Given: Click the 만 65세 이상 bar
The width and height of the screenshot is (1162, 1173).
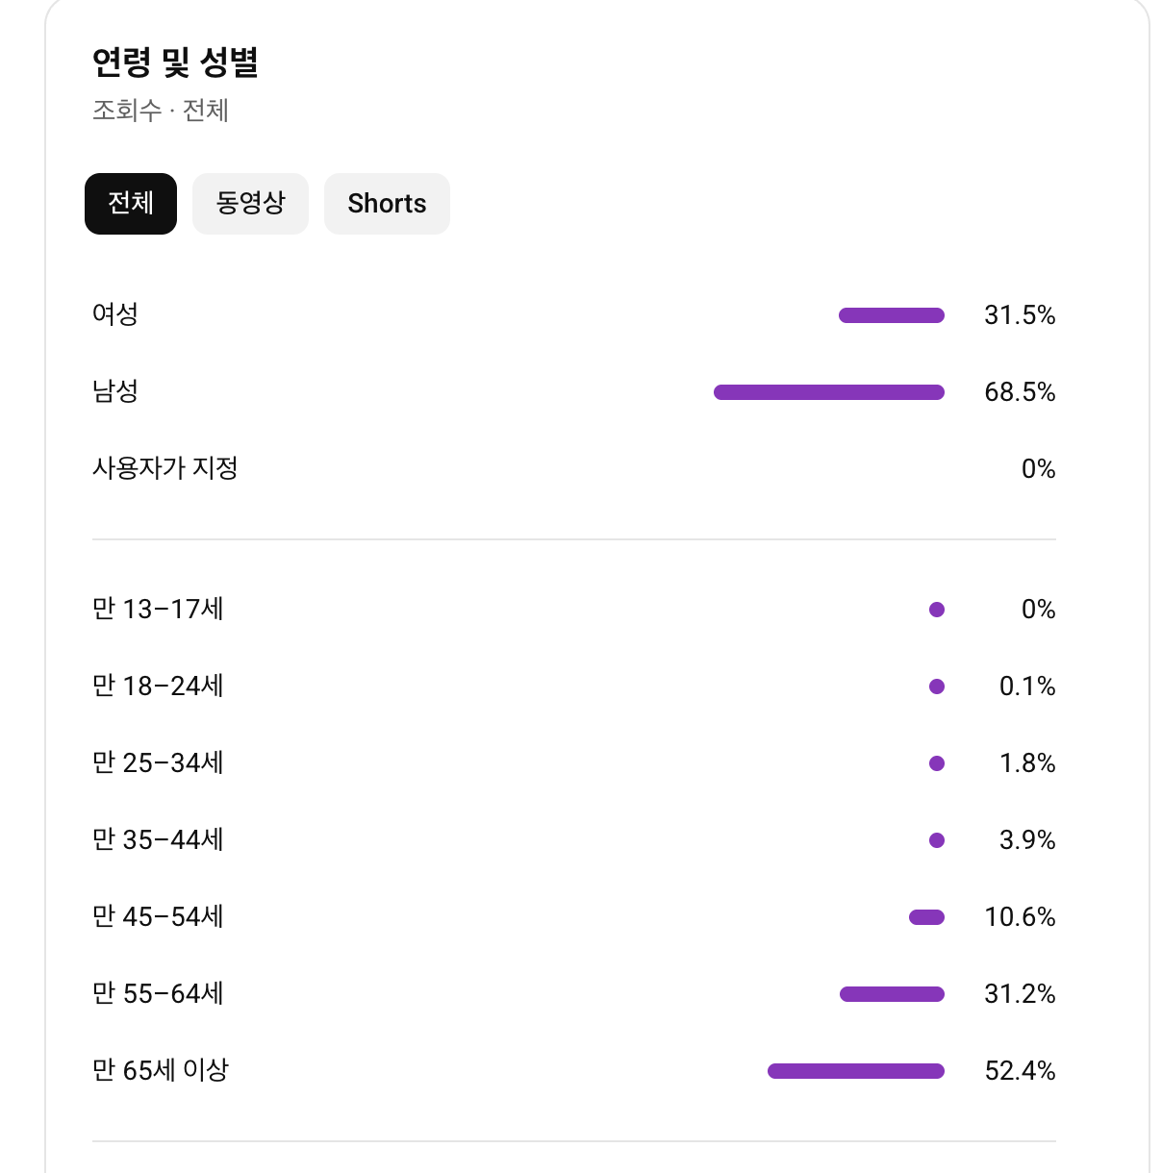Looking at the screenshot, I should tap(856, 1071).
